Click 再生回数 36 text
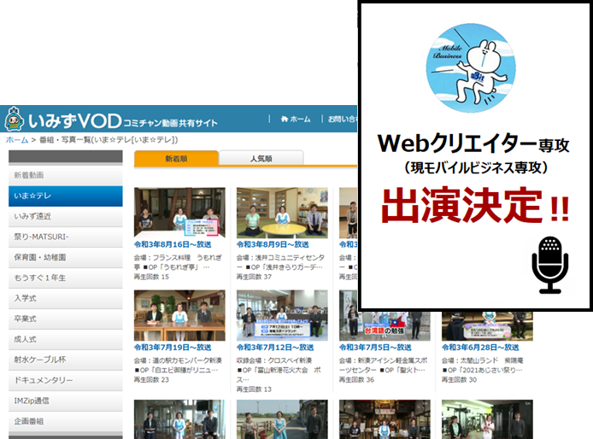Image resolution: width=593 pixels, height=439 pixels. click(x=356, y=380)
